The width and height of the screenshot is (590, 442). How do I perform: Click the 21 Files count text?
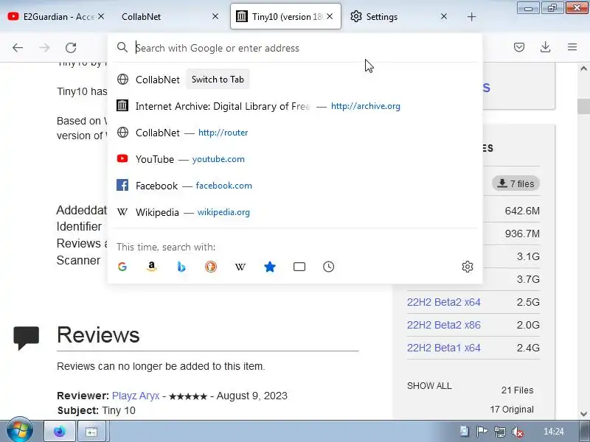(518, 390)
